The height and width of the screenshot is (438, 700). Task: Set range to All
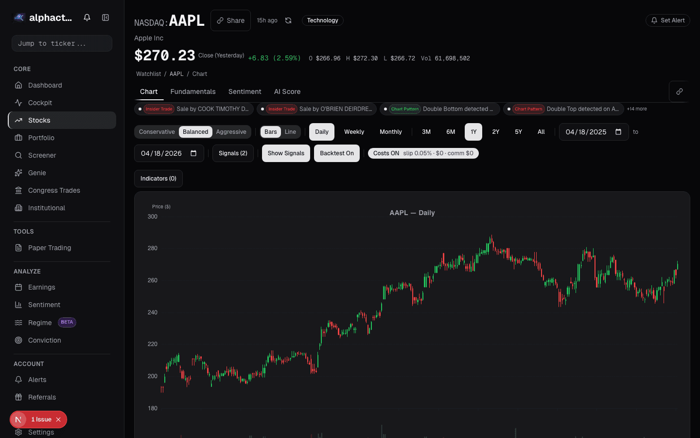541,132
